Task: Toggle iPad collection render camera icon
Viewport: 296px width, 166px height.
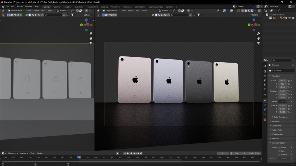Action: click(x=293, y=18)
